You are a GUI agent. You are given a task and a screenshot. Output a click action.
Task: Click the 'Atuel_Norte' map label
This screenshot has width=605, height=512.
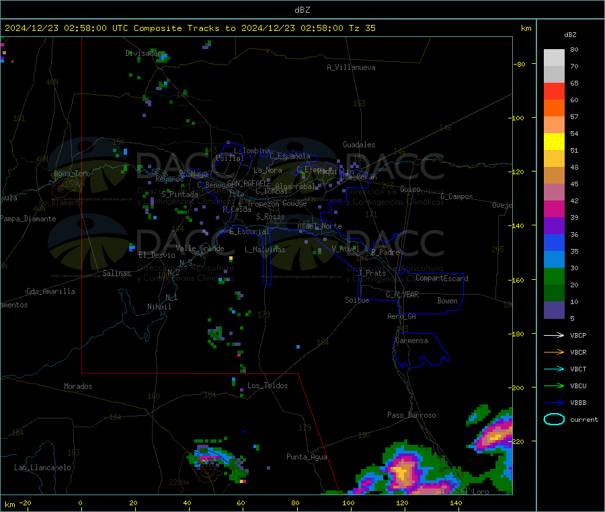click(x=319, y=226)
